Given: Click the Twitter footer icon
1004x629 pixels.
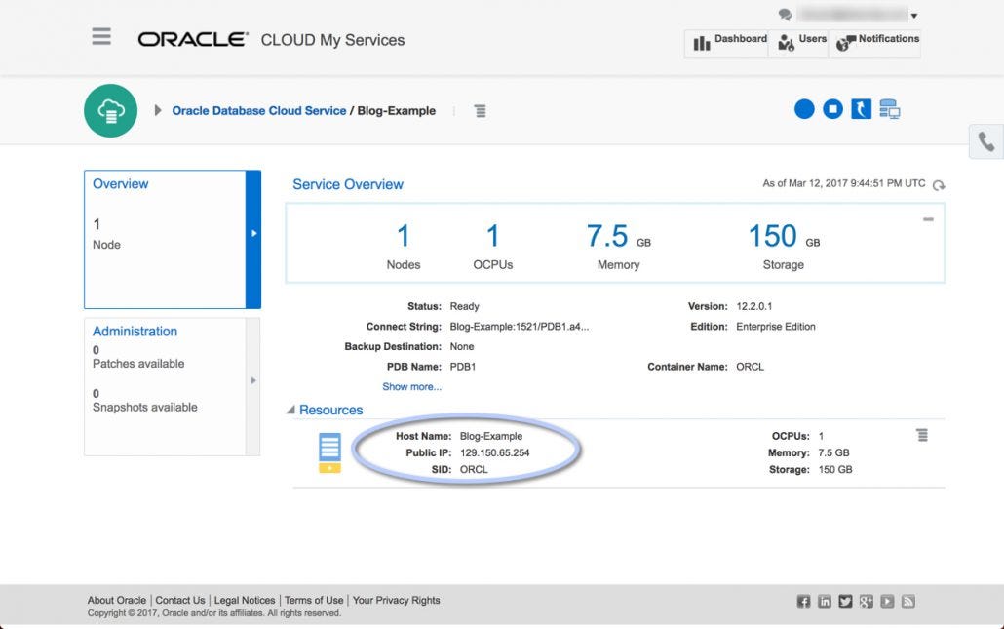Looking at the screenshot, I should [845, 601].
